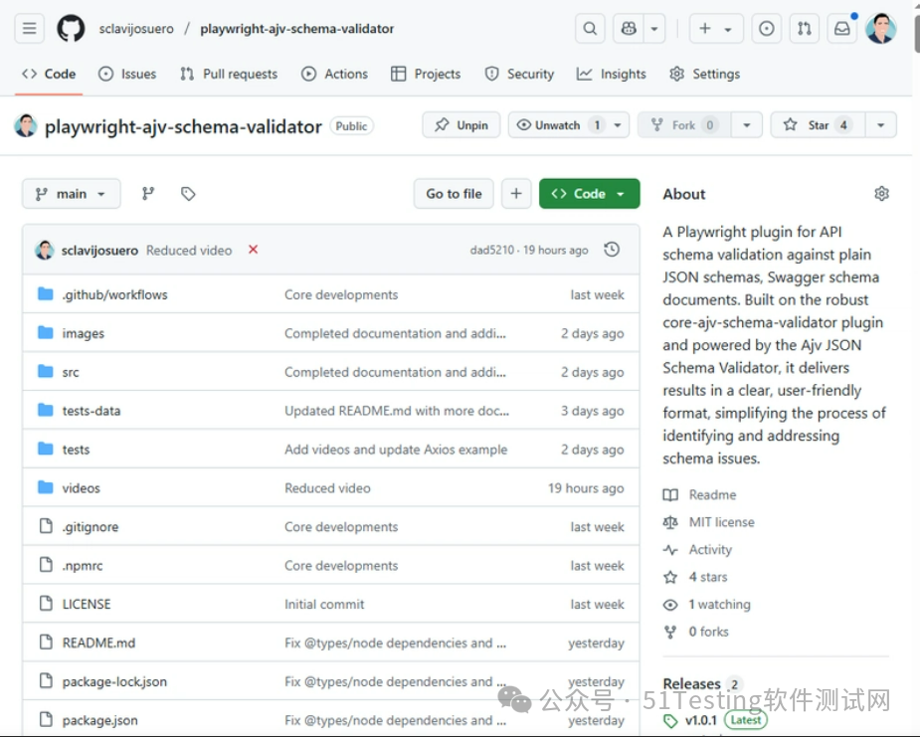This screenshot has height=737, width=920.
Task: Click the GitHub logo home icon
Action: [x=71, y=28]
